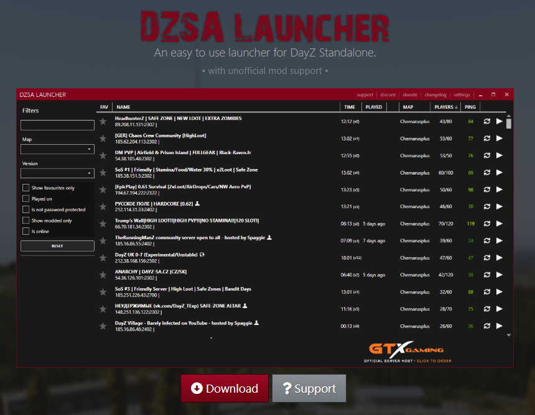Star the ANARCHY DAYZ-SA.CZ server

103,275
